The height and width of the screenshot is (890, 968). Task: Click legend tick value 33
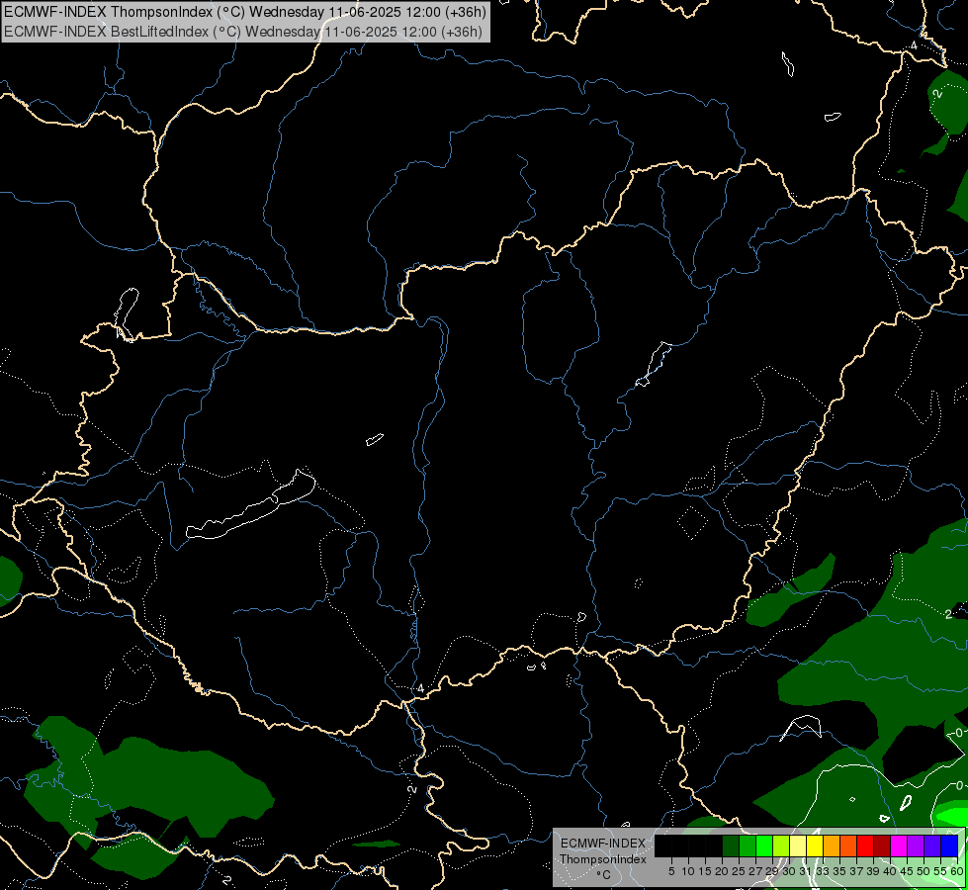coord(823,871)
